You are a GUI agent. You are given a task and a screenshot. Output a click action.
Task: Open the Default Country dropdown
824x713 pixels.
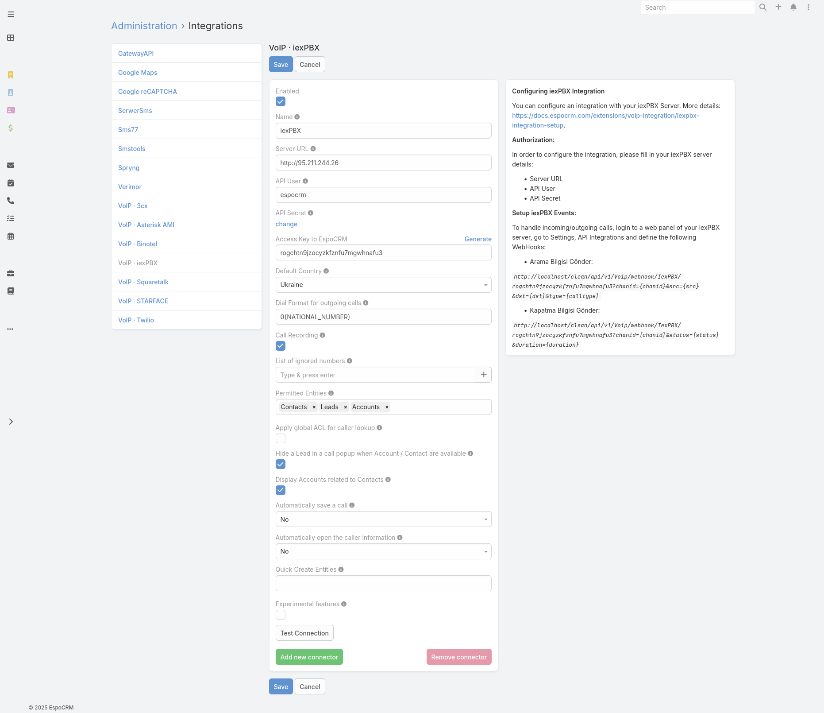383,285
